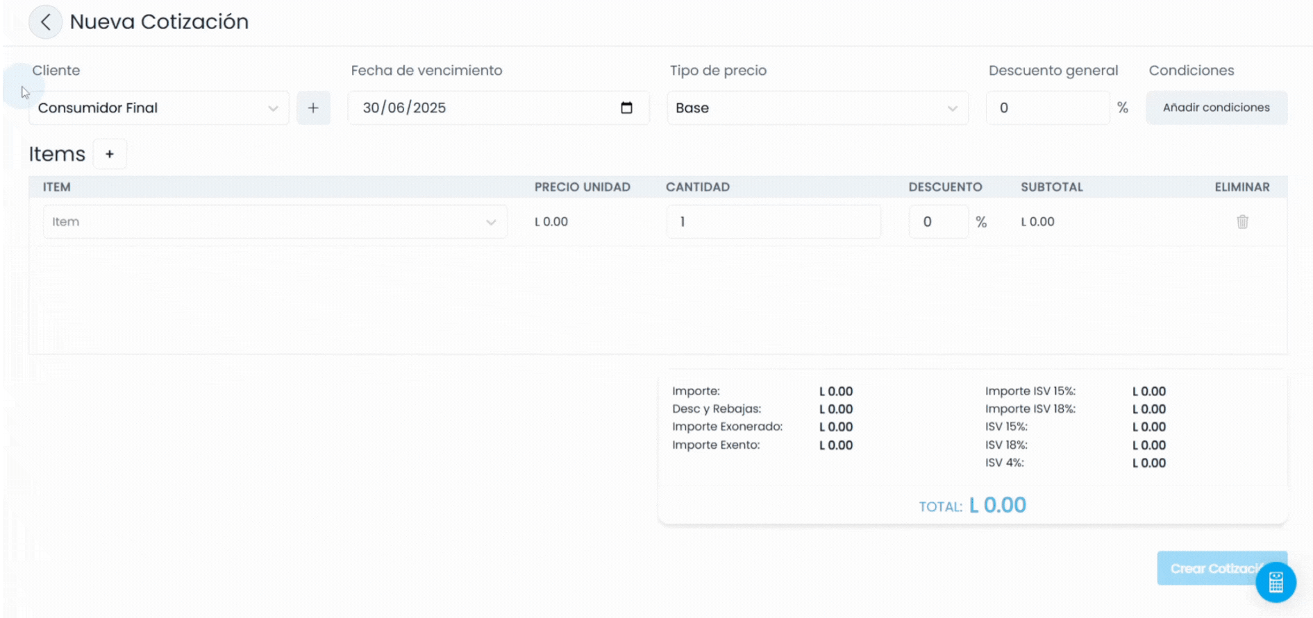Viewport: 1313px width, 618px height.
Task: Click the item row Descuento field
Action: (x=938, y=222)
